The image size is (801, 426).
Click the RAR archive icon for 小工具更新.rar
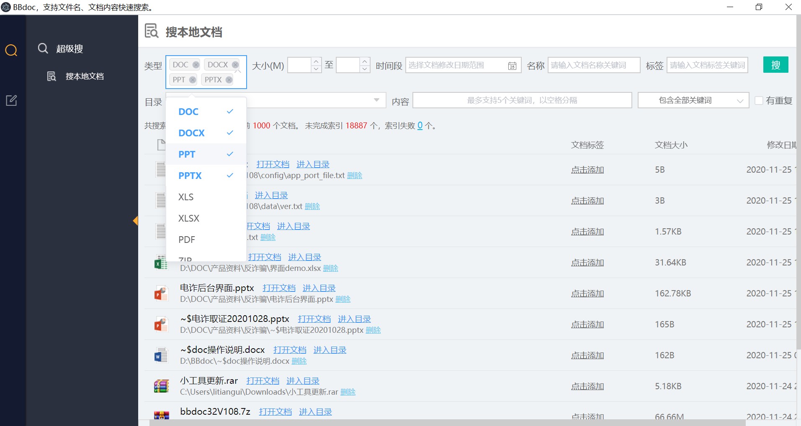161,386
